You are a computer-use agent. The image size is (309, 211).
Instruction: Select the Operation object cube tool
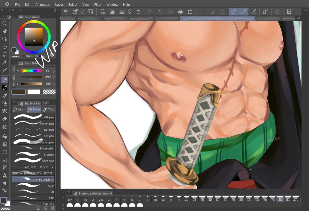(5, 39)
